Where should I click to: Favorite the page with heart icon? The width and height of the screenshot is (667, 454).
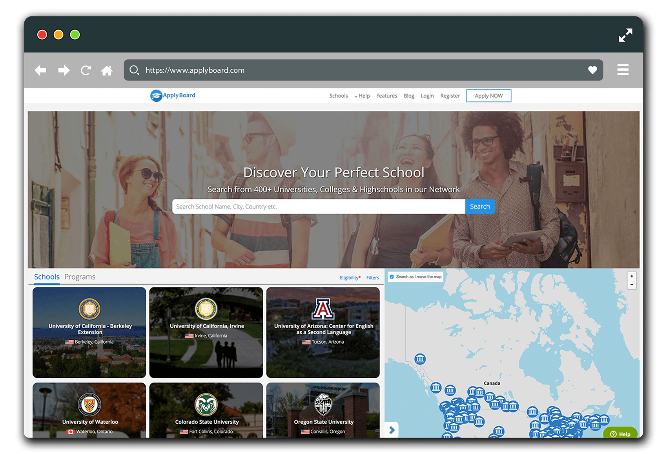click(x=592, y=70)
